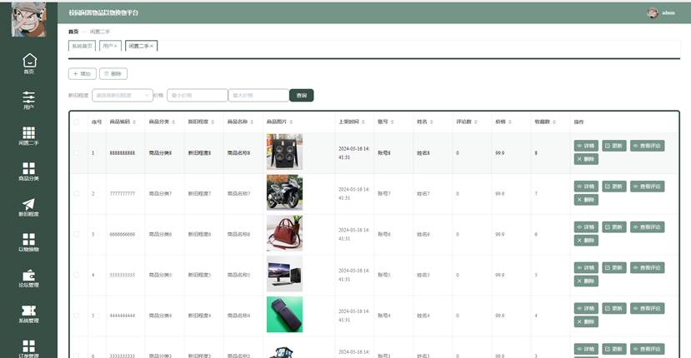Open the 首页 home icon in sidebar
Screen dimensions: 691x358
29,60
